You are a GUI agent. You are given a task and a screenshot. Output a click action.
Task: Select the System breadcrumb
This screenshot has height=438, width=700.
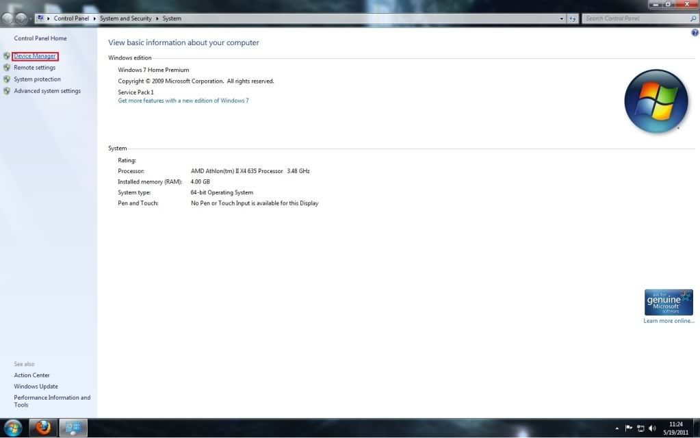pos(172,18)
